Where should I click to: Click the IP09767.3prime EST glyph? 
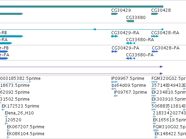[116, 96]
